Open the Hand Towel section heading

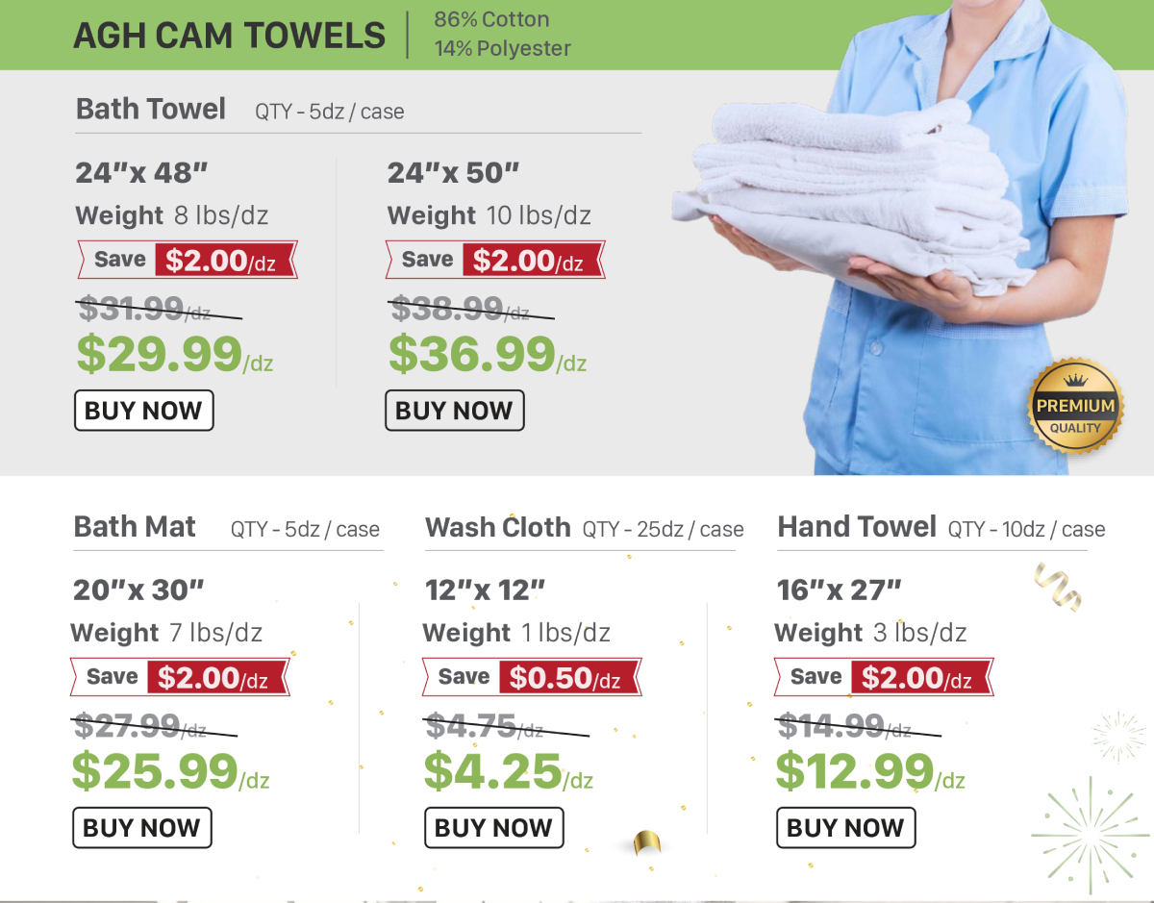(x=856, y=527)
